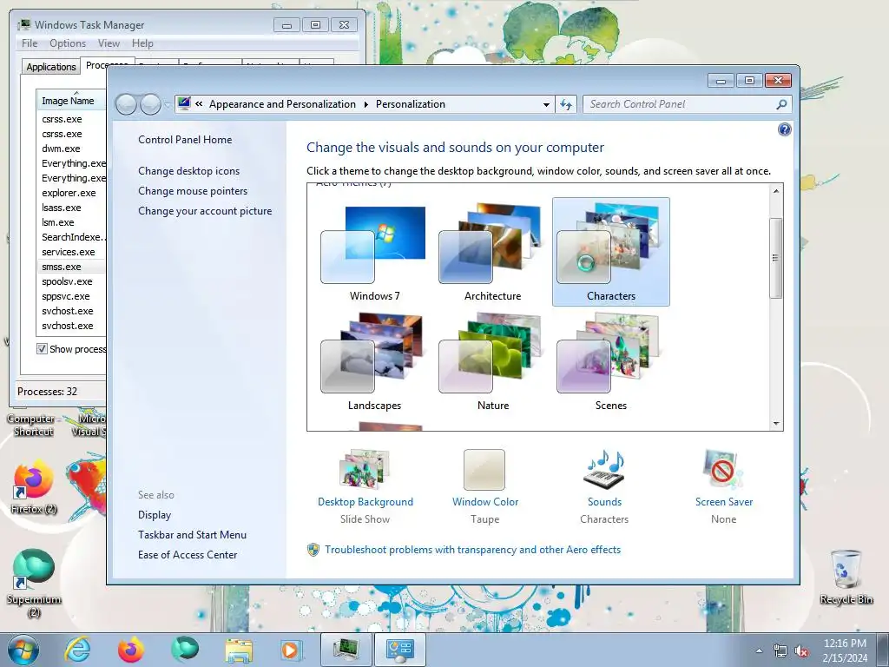Toggle Show processes checkbox in Task Manager
This screenshot has width=889, height=667.
tap(42, 349)
